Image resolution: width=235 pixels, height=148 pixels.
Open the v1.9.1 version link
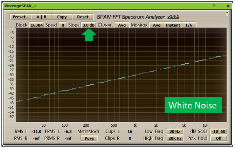click(x=173, y=16)
